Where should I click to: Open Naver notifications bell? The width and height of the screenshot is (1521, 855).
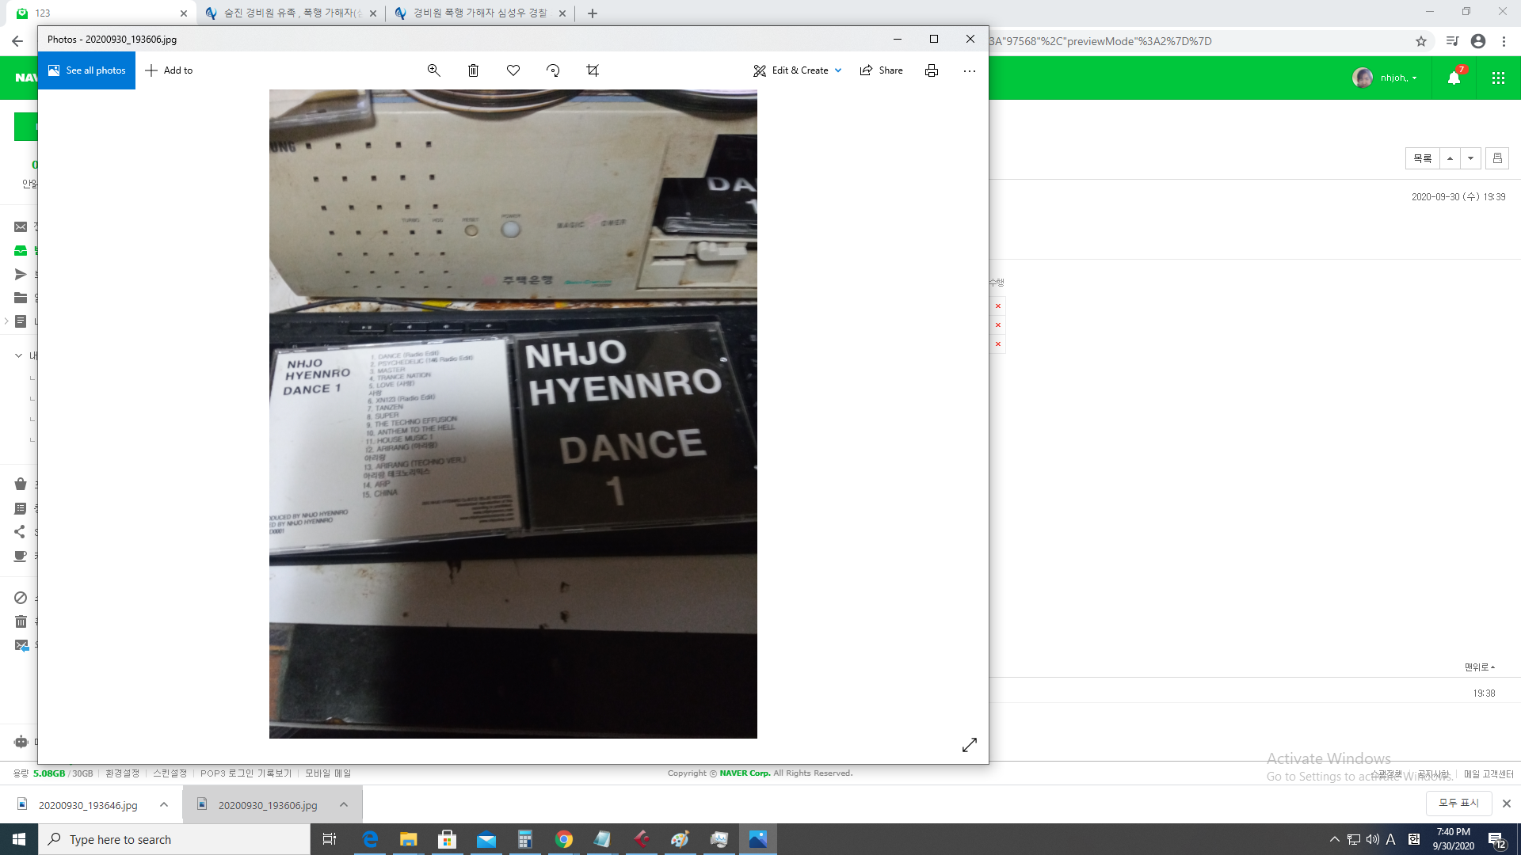(x=1454, y=78)
